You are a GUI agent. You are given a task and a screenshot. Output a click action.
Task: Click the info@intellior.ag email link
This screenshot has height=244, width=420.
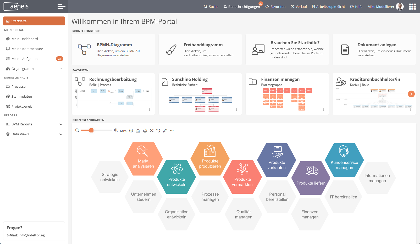tap(32, 235)
